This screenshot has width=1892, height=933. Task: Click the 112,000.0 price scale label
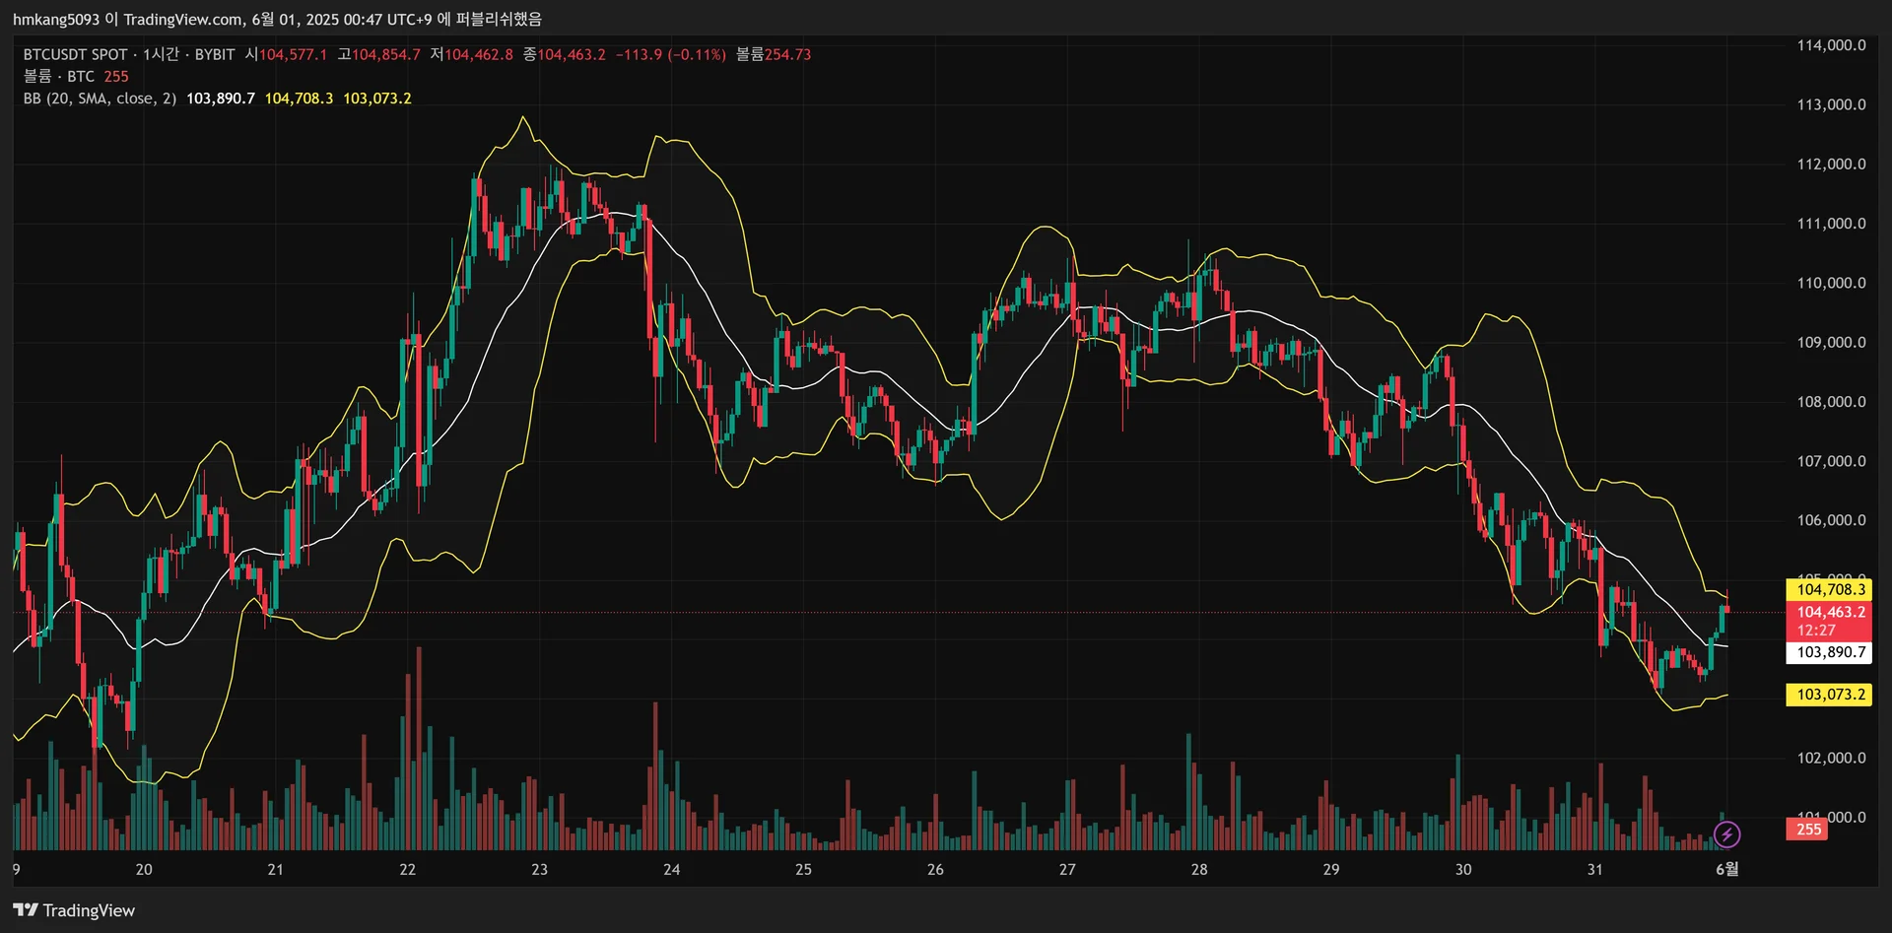point(1831,164)
